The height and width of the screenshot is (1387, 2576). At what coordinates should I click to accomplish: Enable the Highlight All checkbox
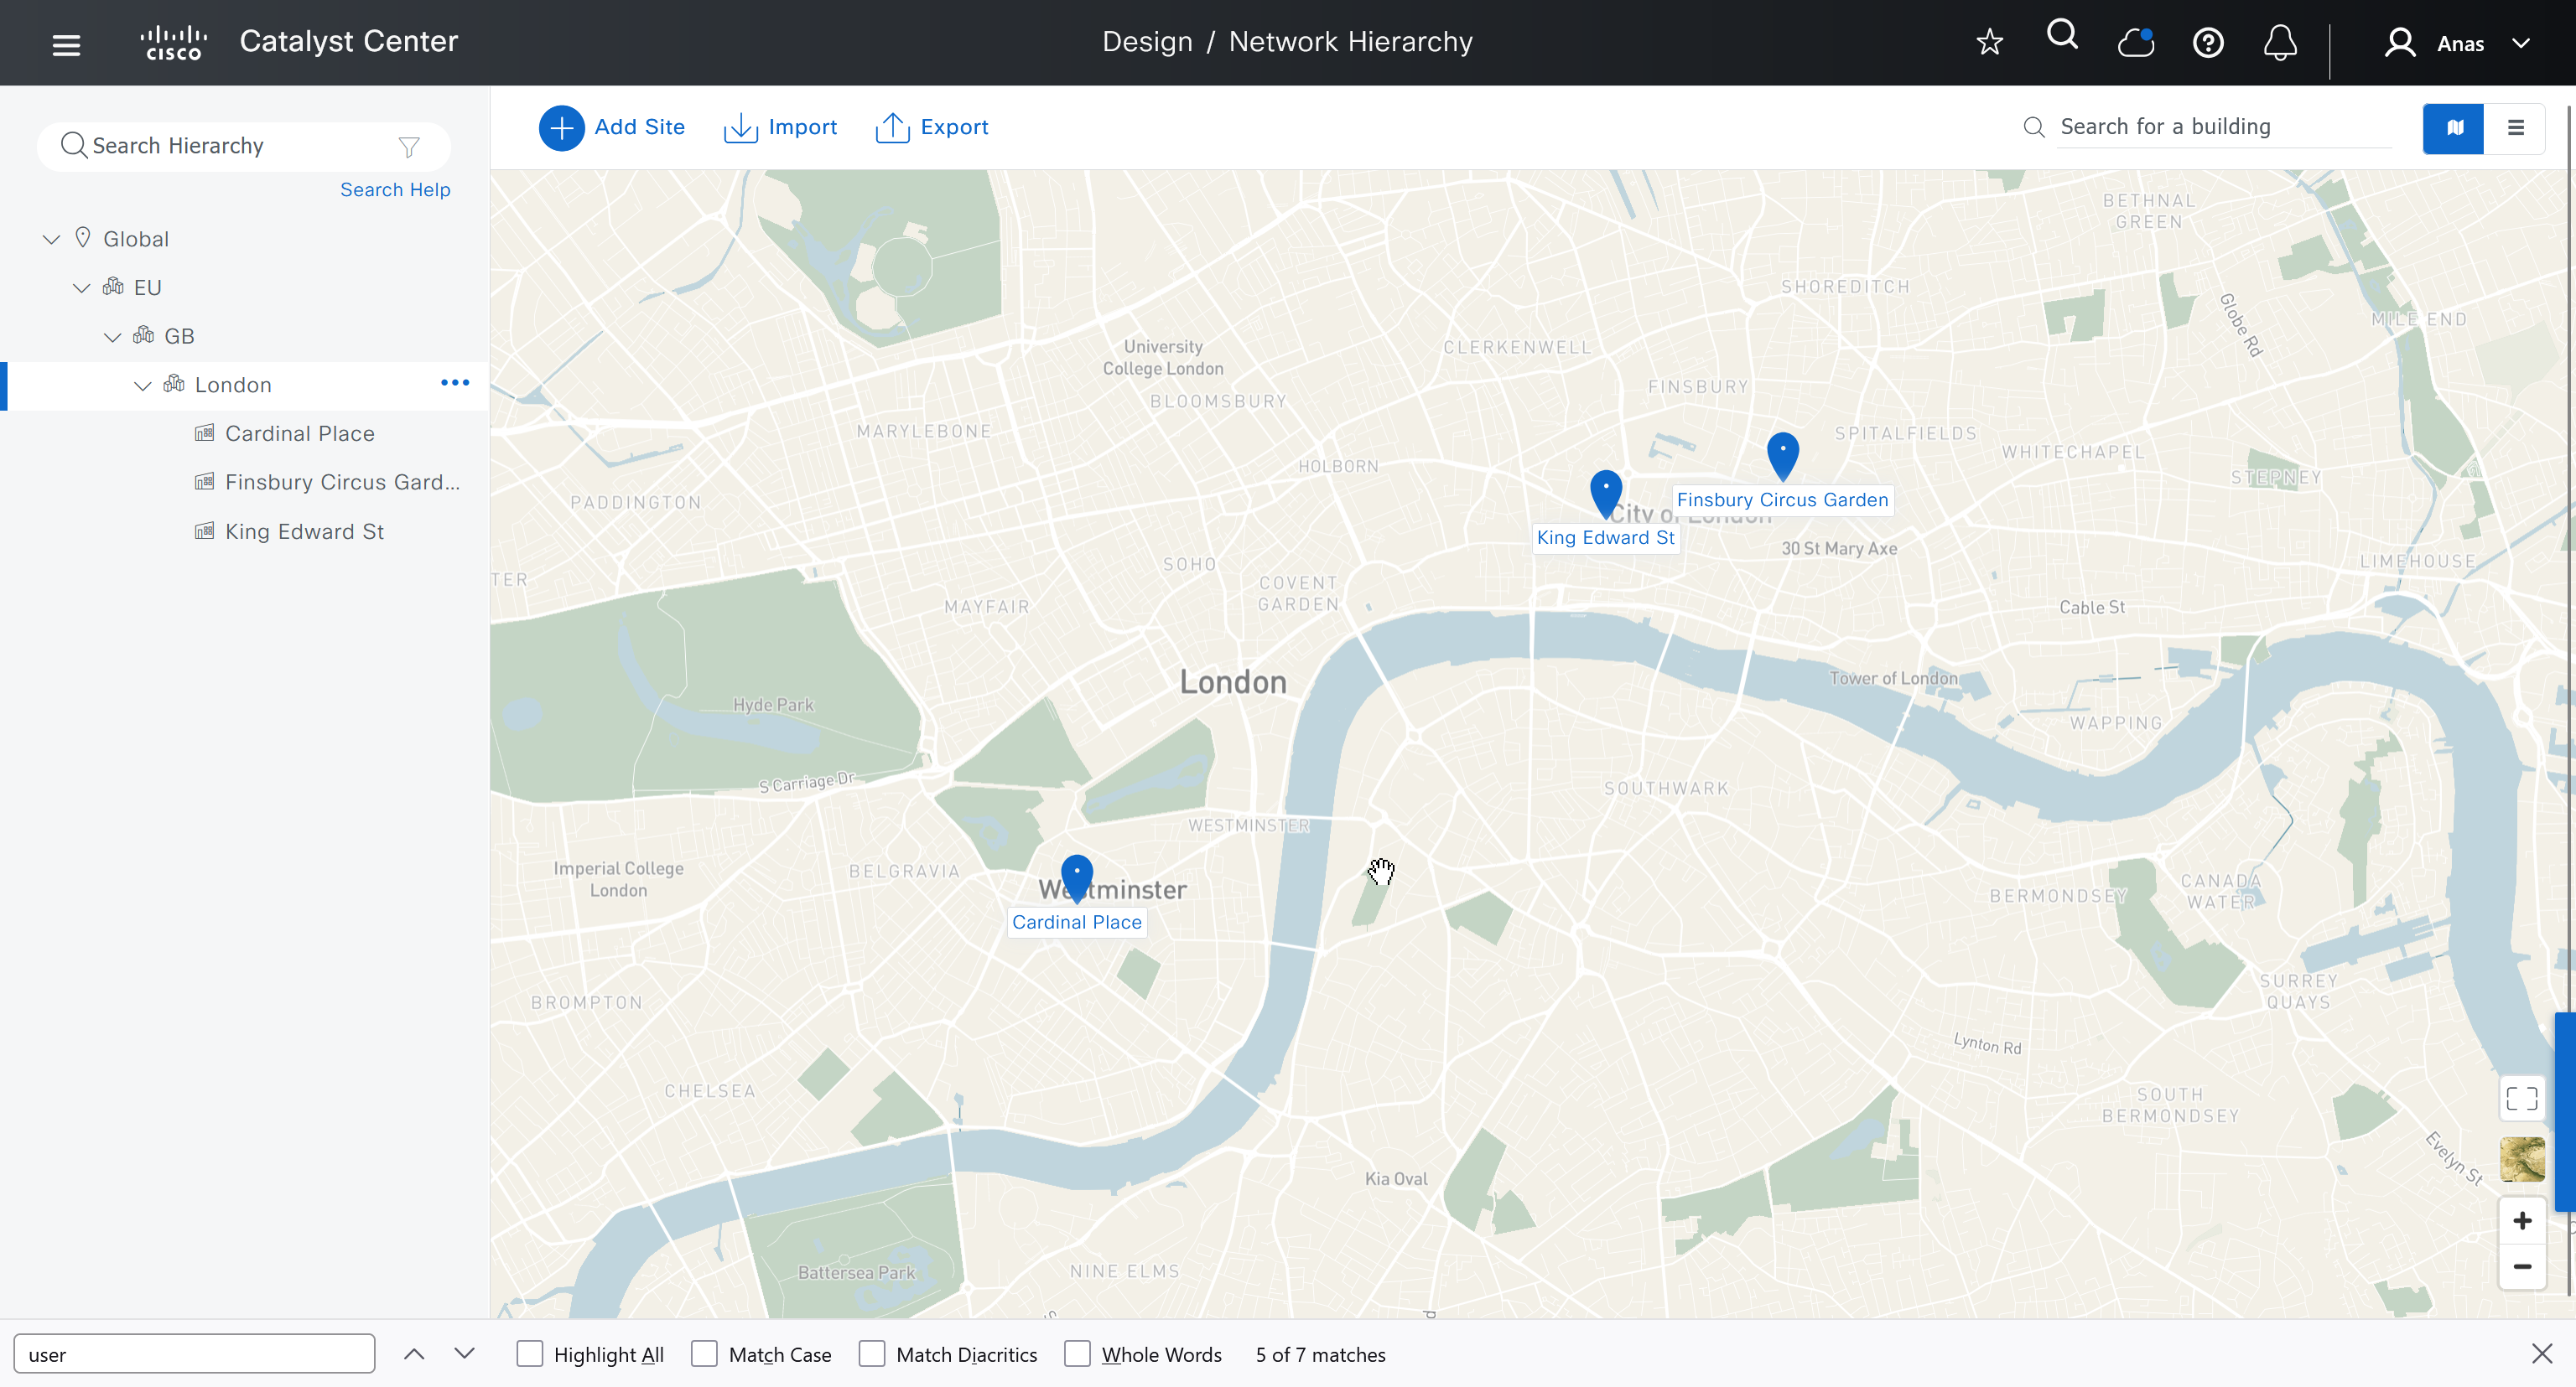coord(530,1354)
